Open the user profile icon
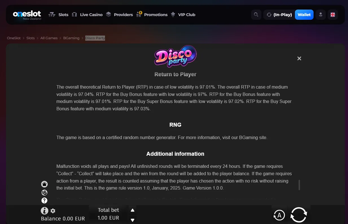The image size is (348, 224). tap(321, 15)
